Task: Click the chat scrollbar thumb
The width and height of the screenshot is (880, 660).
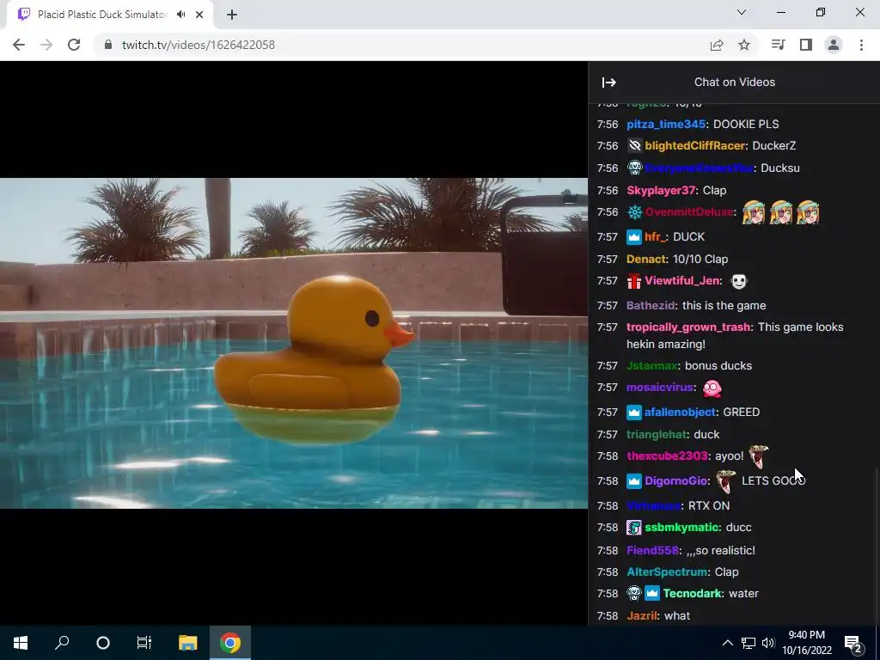Action: click(876, 547)
